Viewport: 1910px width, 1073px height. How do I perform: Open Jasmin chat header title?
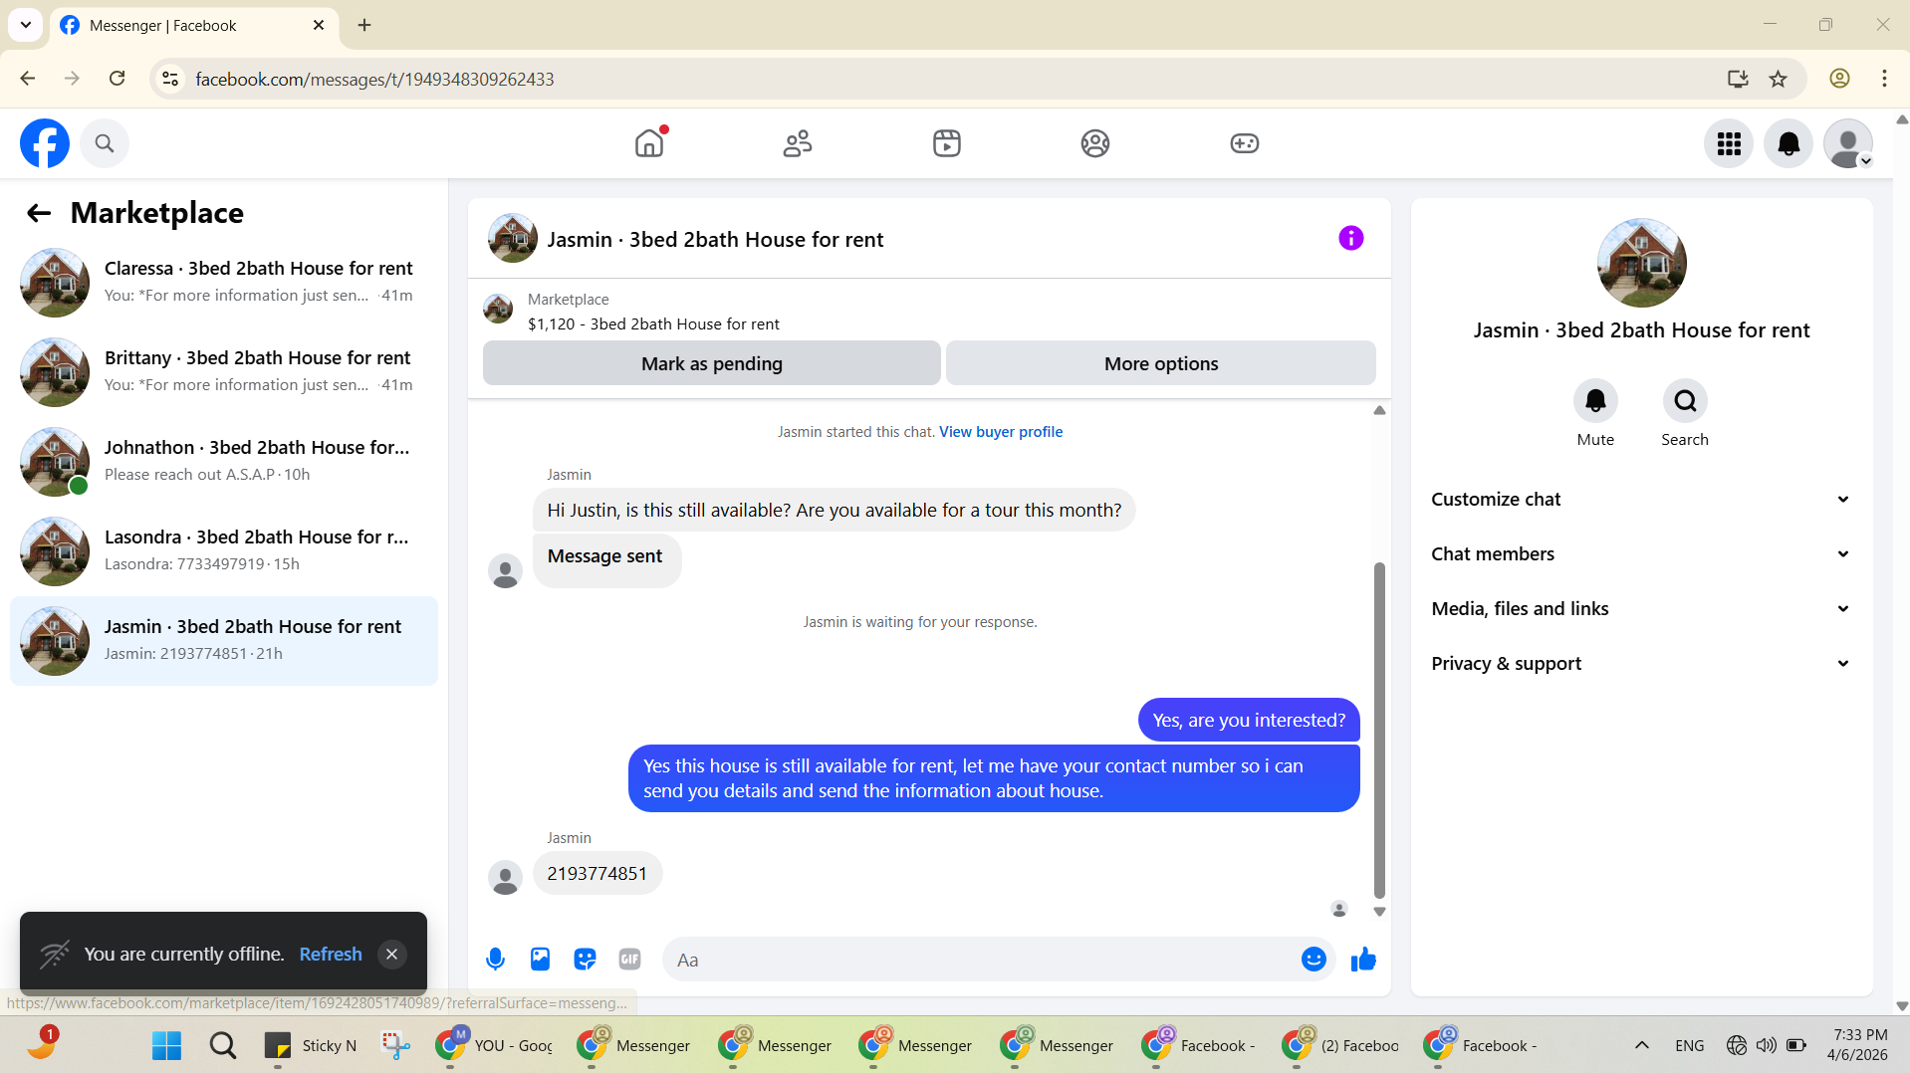coord(715,240)
